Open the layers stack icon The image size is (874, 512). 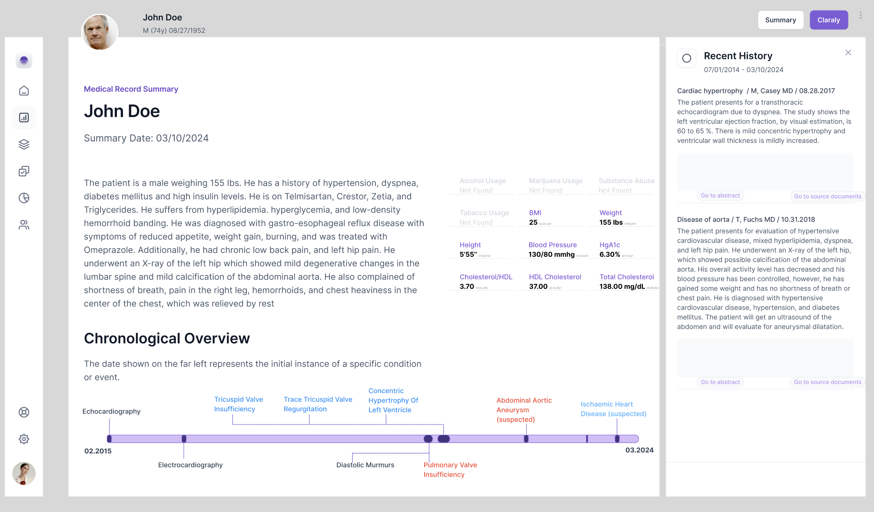point(24,144)
